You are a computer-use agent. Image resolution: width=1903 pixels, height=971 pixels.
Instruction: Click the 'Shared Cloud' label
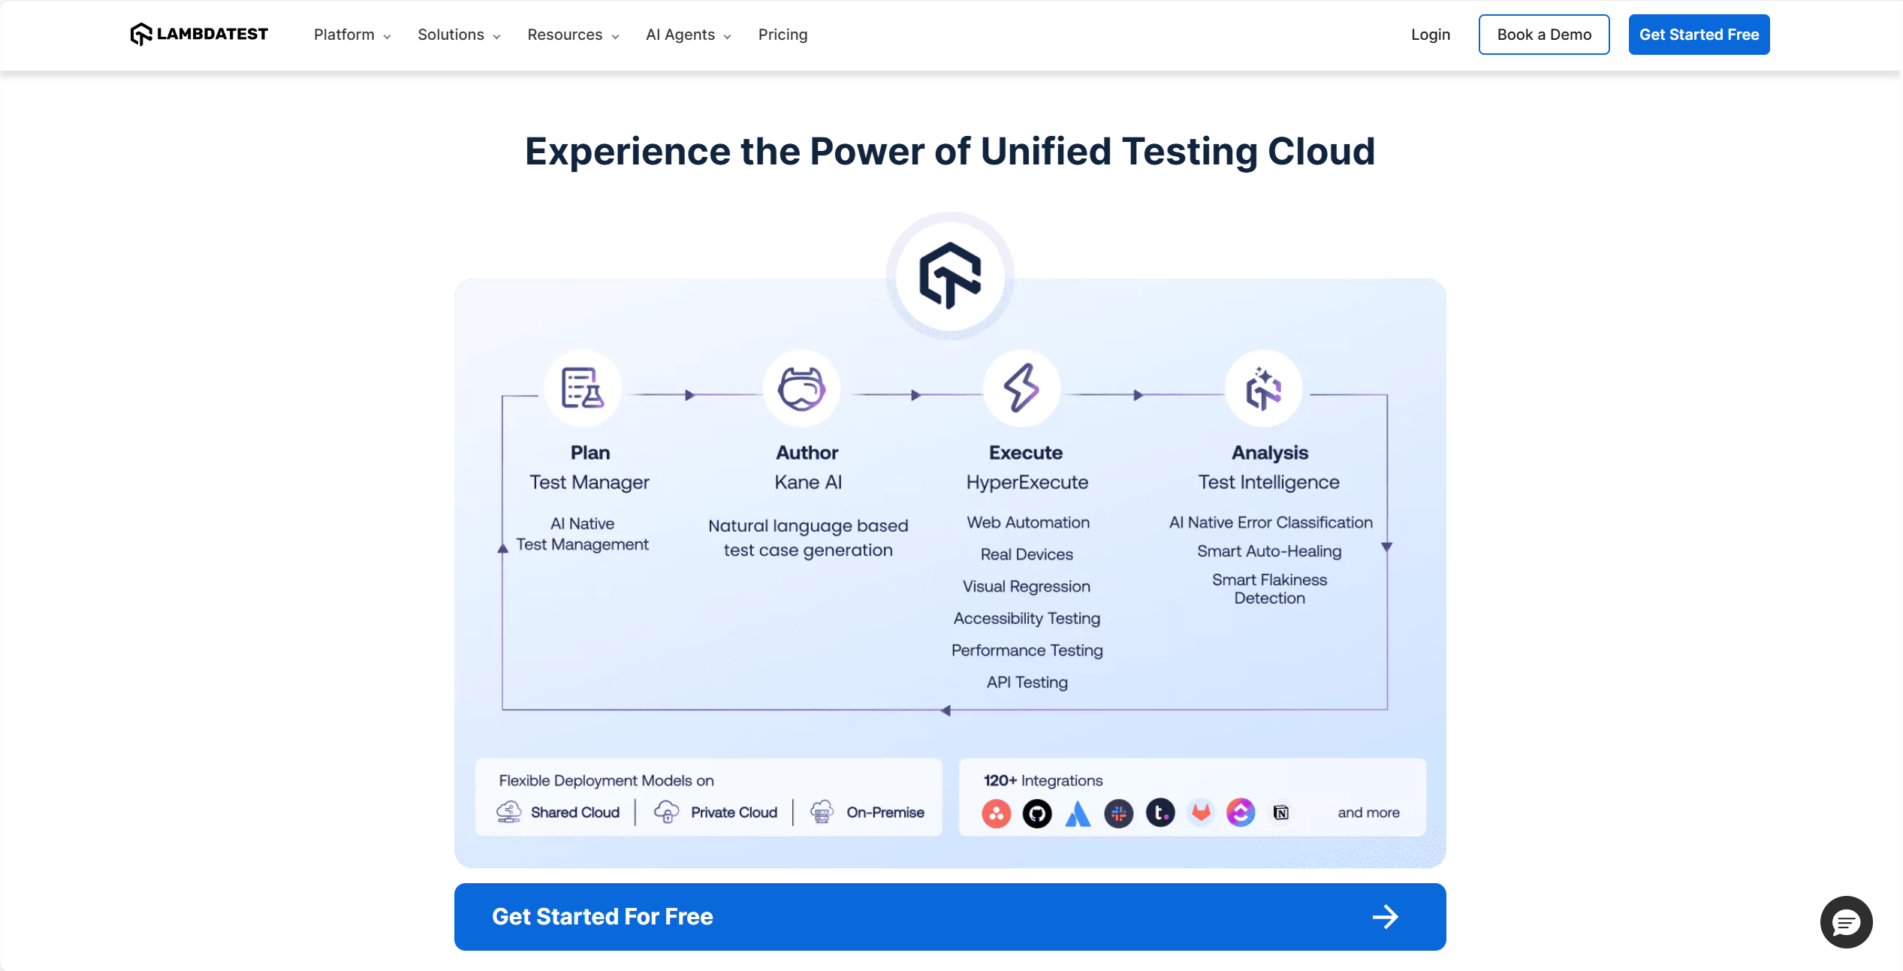pyautogui.click(x=575, y=813)
